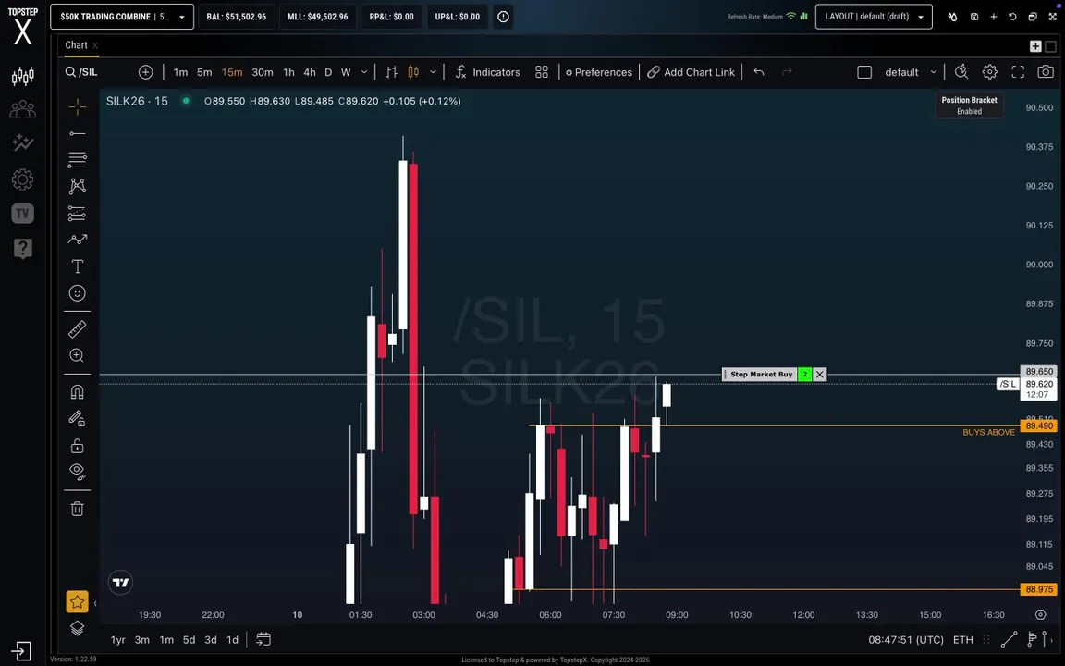Select the 5d date range

coord(189,639)
